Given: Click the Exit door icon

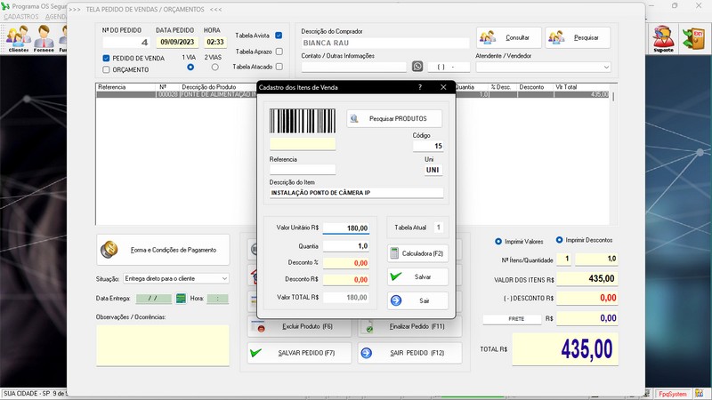Looking at the screenshot, I should point(694,38).
